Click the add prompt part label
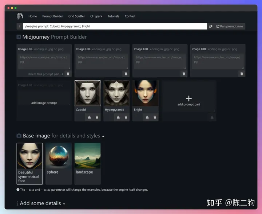 (188, 104)
